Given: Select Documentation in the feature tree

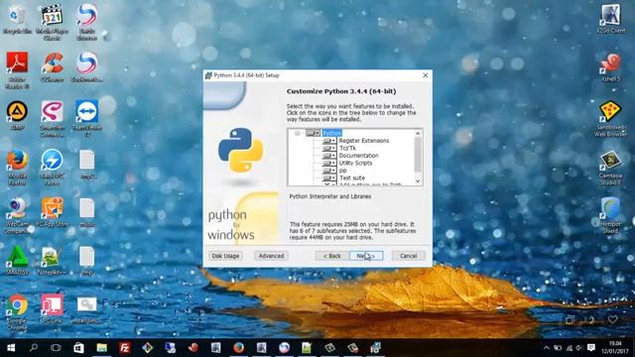Looking at the screenshot, I should 358,156.
